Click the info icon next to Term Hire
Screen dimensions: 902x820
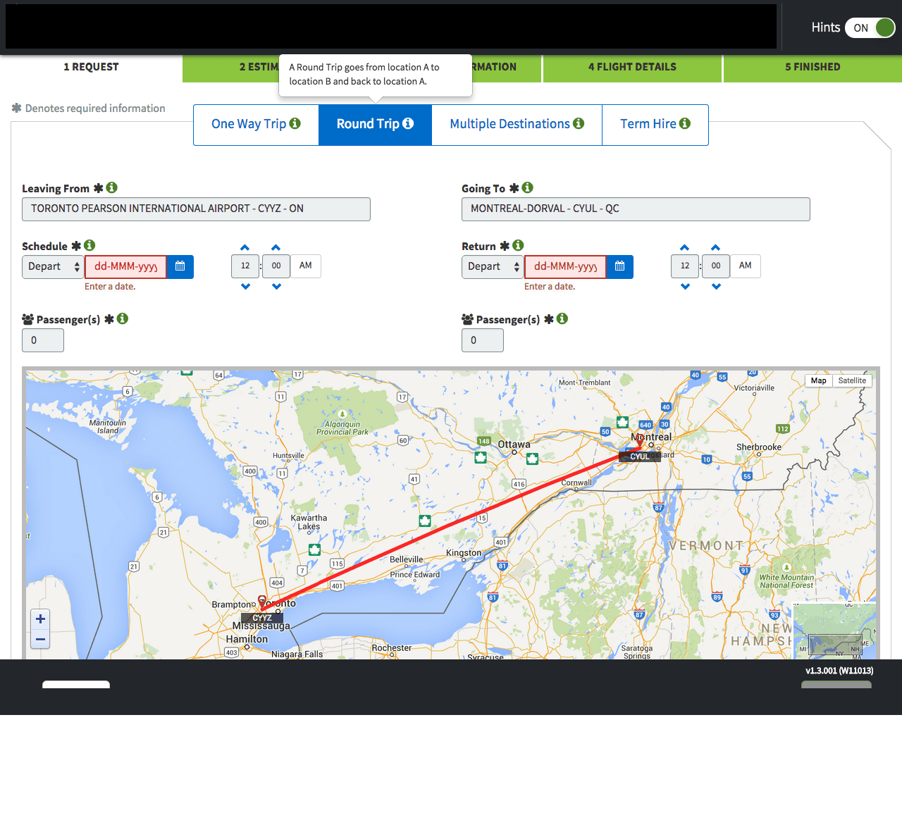tap(685, 123)
